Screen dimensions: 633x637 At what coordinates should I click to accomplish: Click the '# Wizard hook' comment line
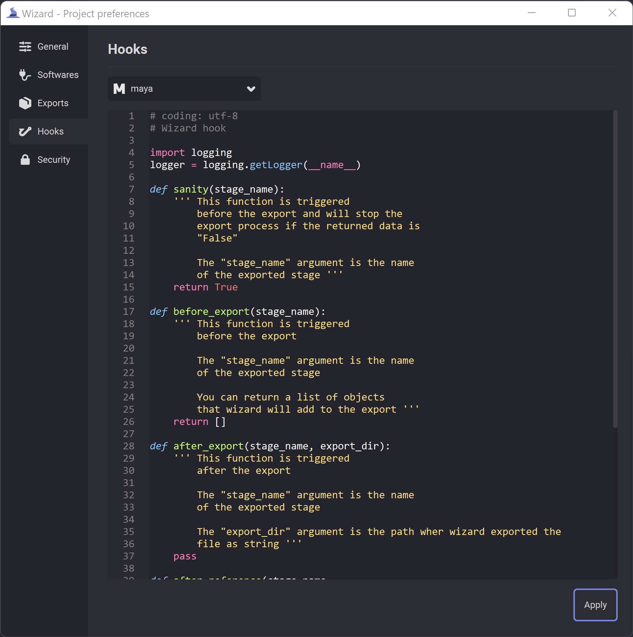188,128
